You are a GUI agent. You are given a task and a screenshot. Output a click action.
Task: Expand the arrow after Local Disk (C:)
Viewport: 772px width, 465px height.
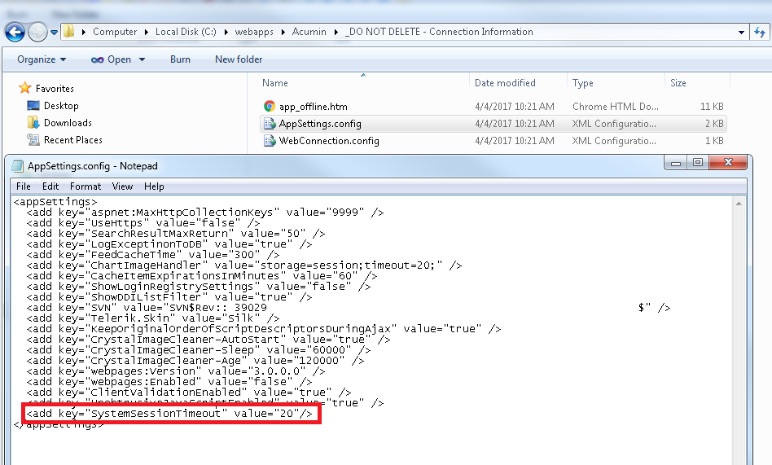226,32
